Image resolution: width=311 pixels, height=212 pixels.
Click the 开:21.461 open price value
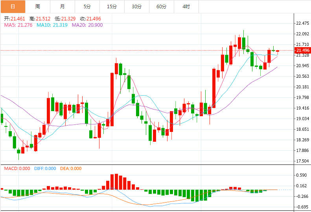(x=15, y=19)
